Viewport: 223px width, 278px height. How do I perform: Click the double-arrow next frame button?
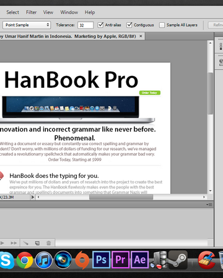(x=14, y=243)
